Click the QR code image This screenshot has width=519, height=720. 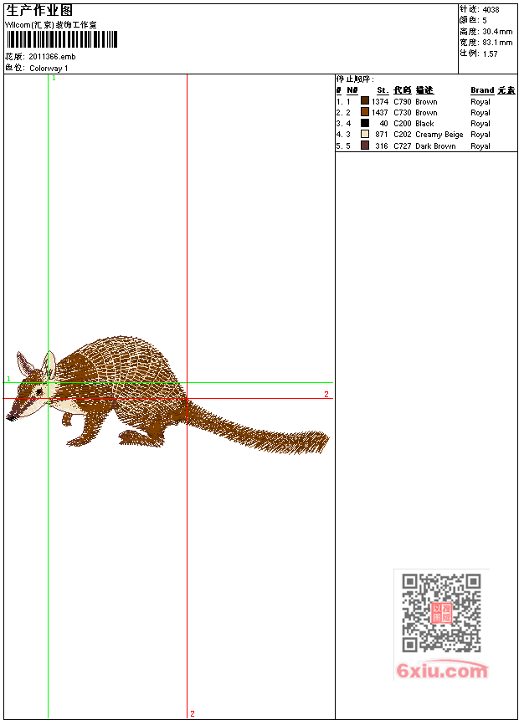441,613
